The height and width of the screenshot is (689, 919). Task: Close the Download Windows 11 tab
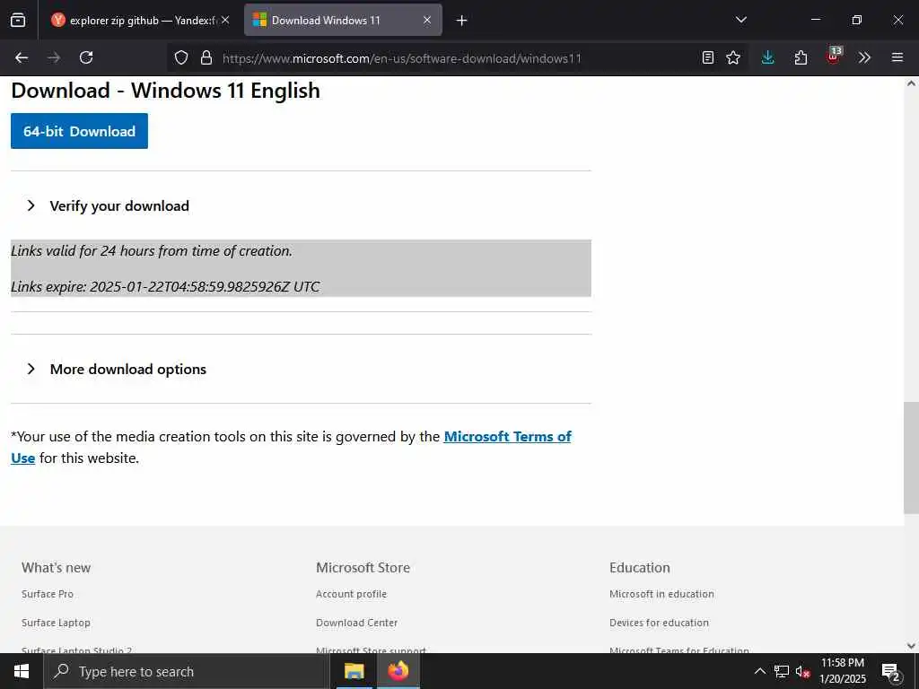(x=427, y=20)
